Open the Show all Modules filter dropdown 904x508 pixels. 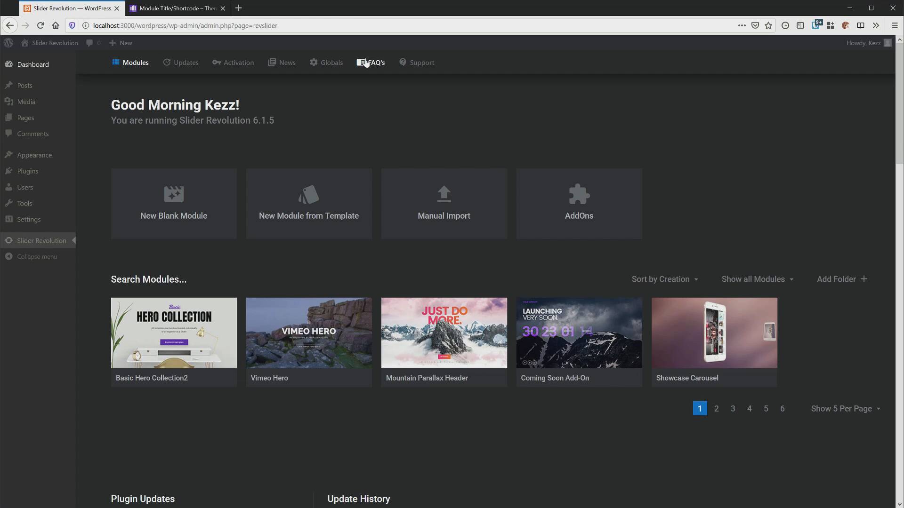[x=757, y=279]
